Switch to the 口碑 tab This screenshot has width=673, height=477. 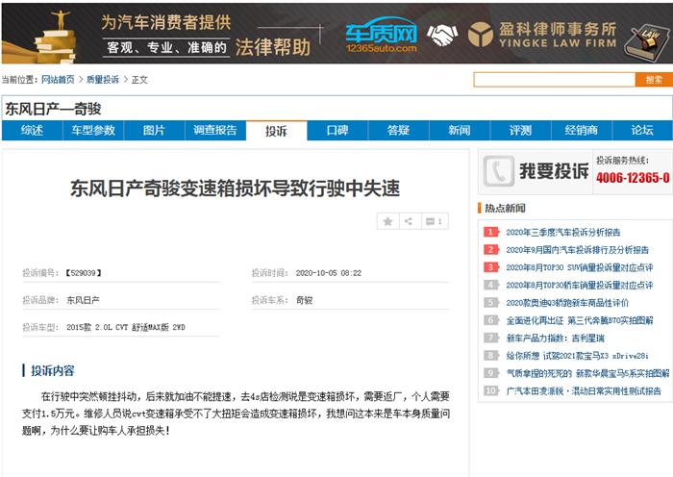pos(337,131)
